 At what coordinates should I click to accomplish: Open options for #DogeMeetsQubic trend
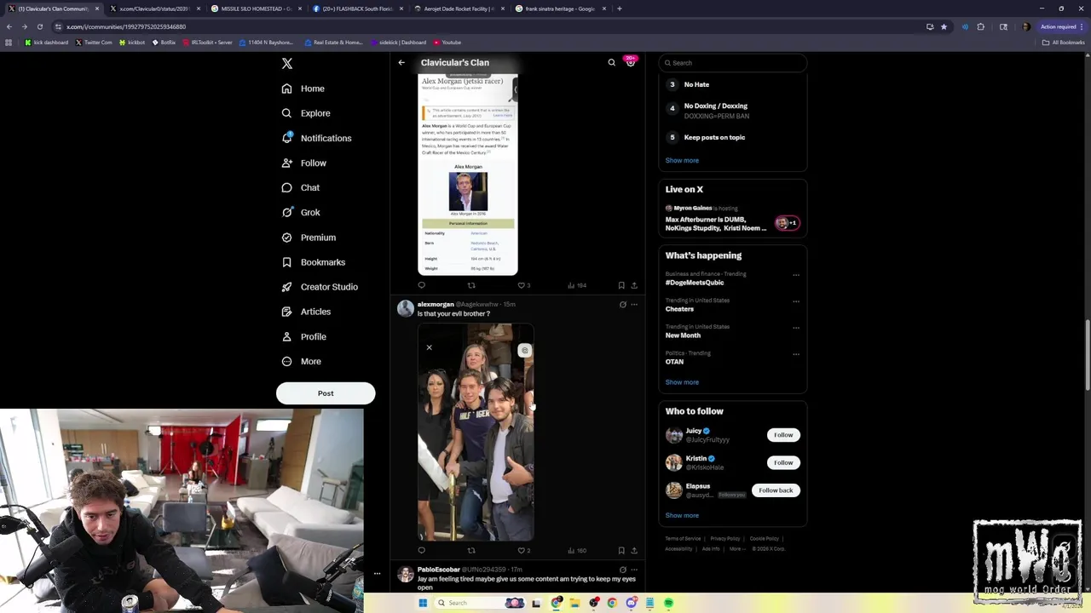coord(796,275)
